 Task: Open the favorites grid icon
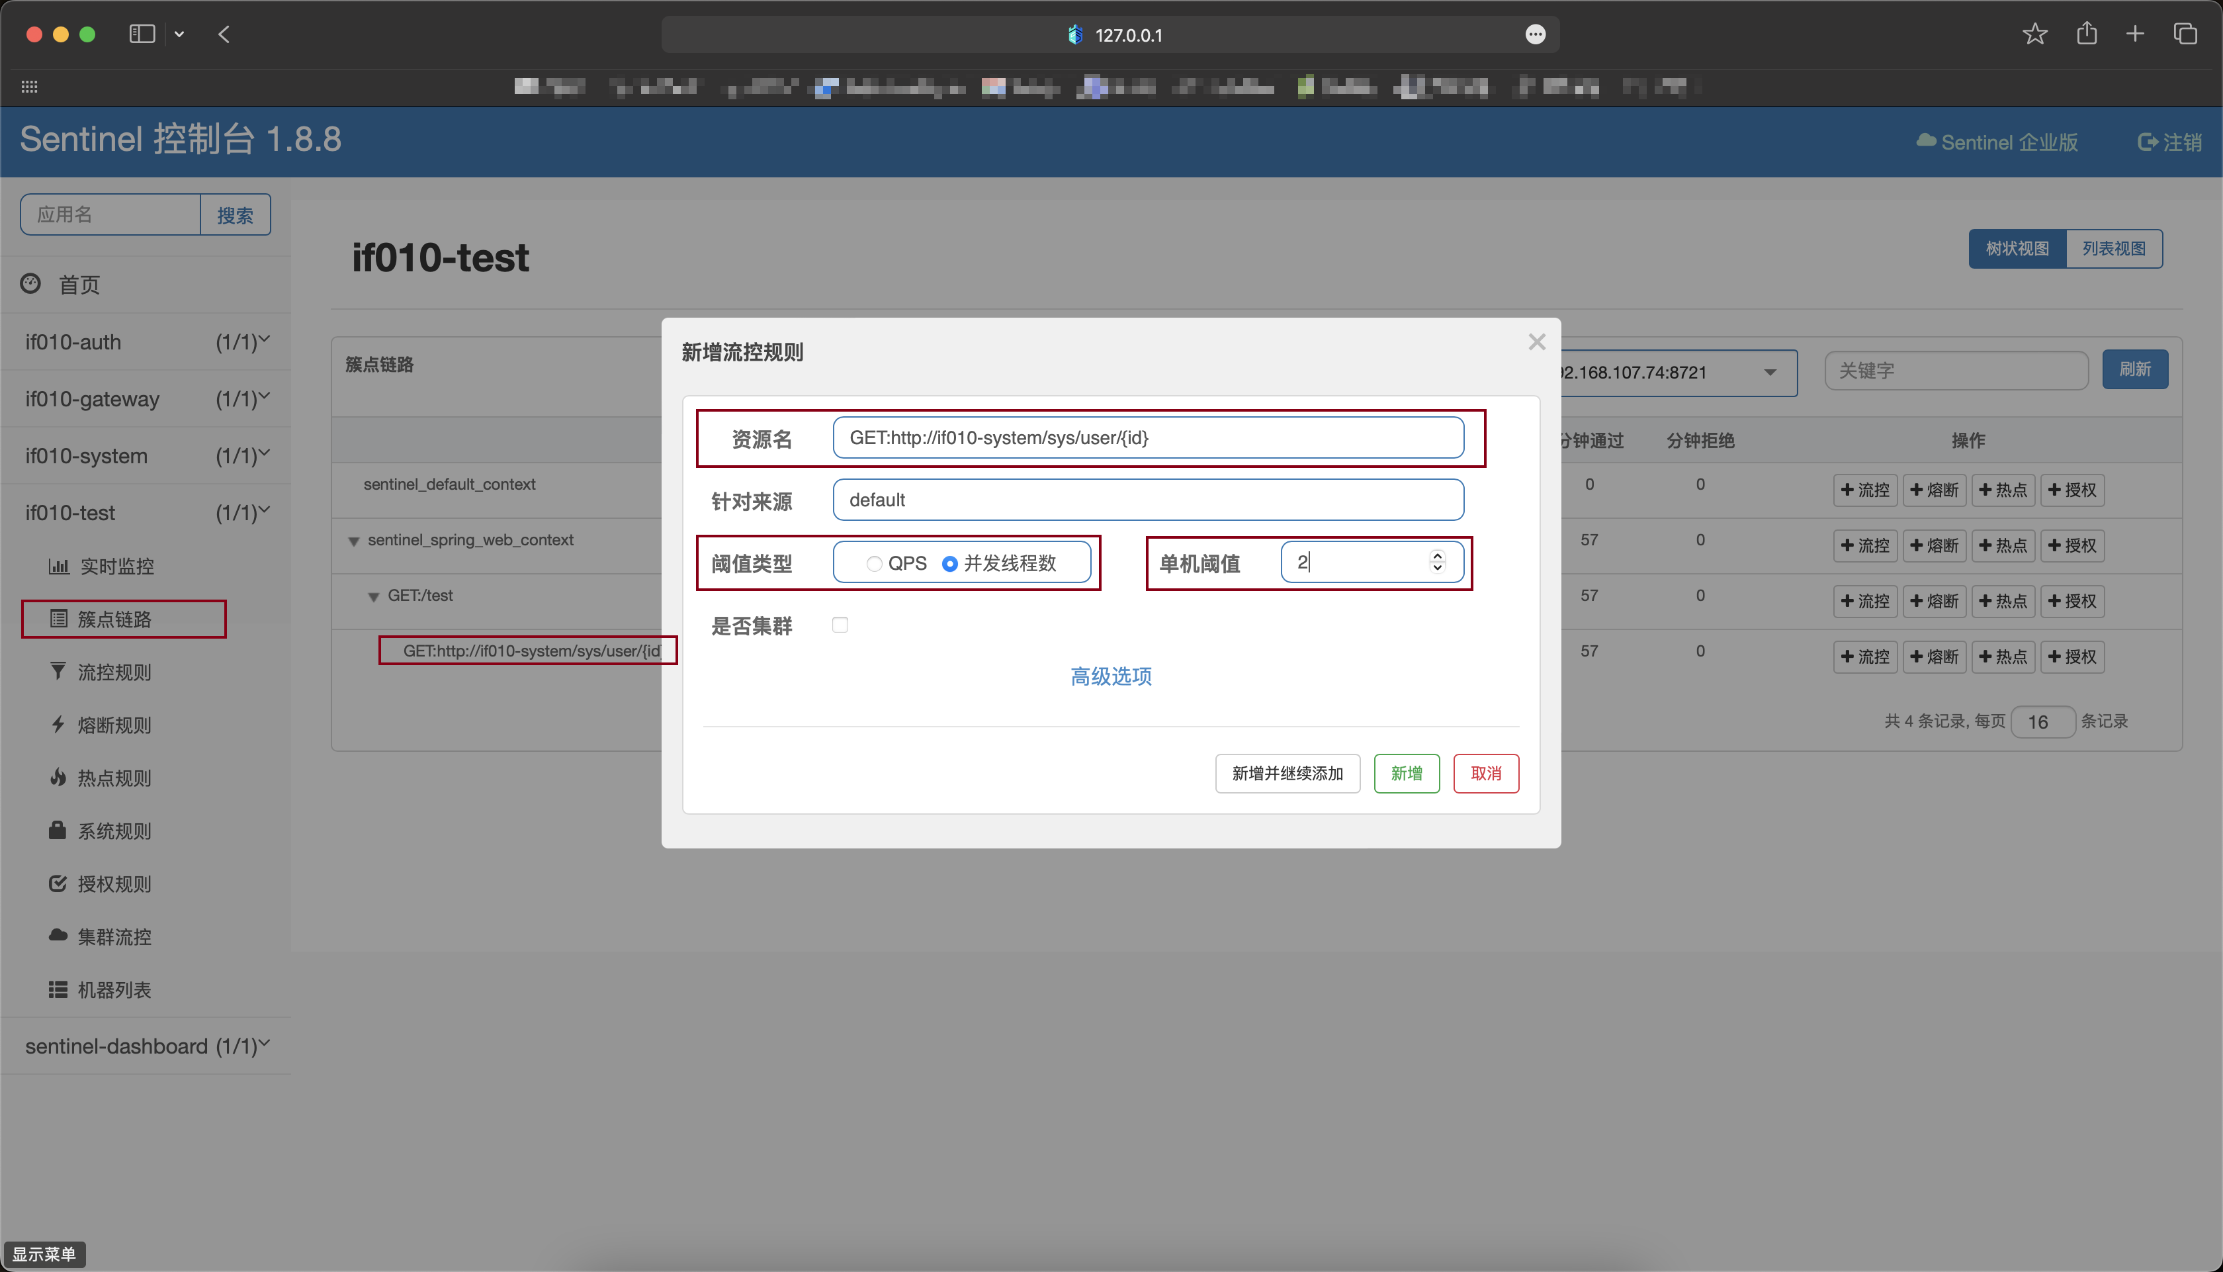[x=29, y=87]
